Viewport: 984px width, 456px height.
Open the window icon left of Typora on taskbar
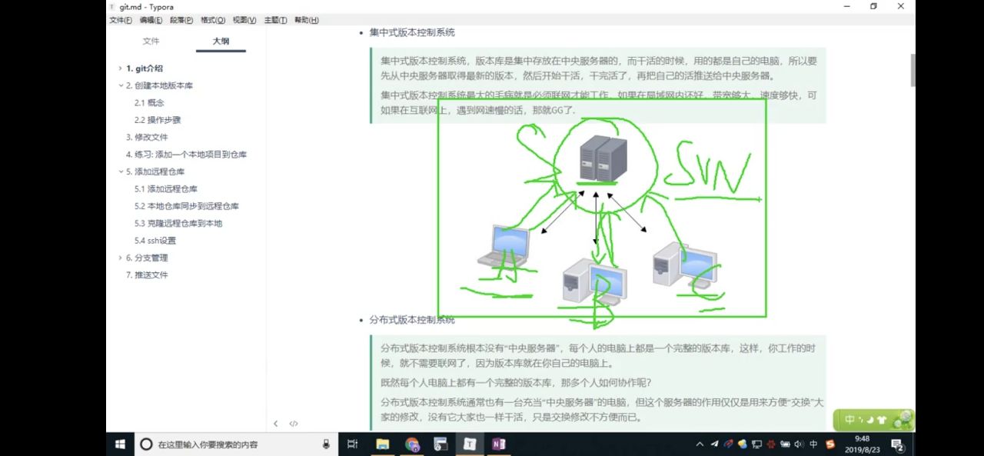click(x=441, y=444)
